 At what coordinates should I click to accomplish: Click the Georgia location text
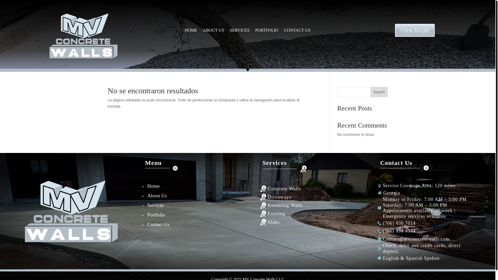pyautogui.click(x=392, y=193)
